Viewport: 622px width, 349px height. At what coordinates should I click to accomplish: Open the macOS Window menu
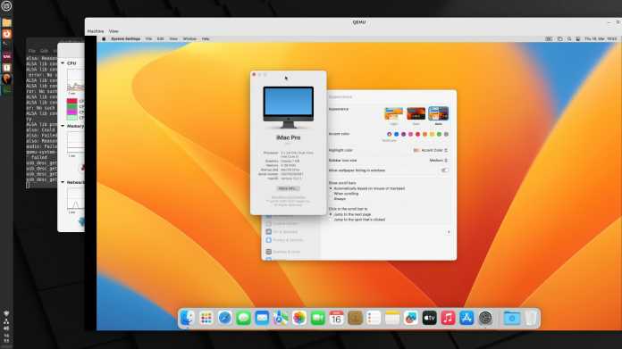pos(189,38)
